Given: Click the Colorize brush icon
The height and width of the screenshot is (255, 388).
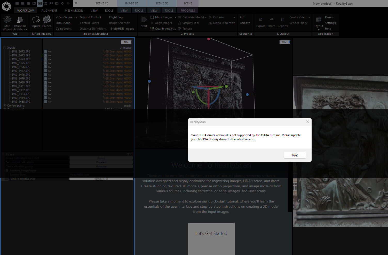Looking at the screenshot, I should (210, 17).
